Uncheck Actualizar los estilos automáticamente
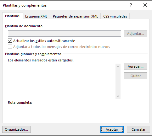152x136 pixels. tap(10, 41)
